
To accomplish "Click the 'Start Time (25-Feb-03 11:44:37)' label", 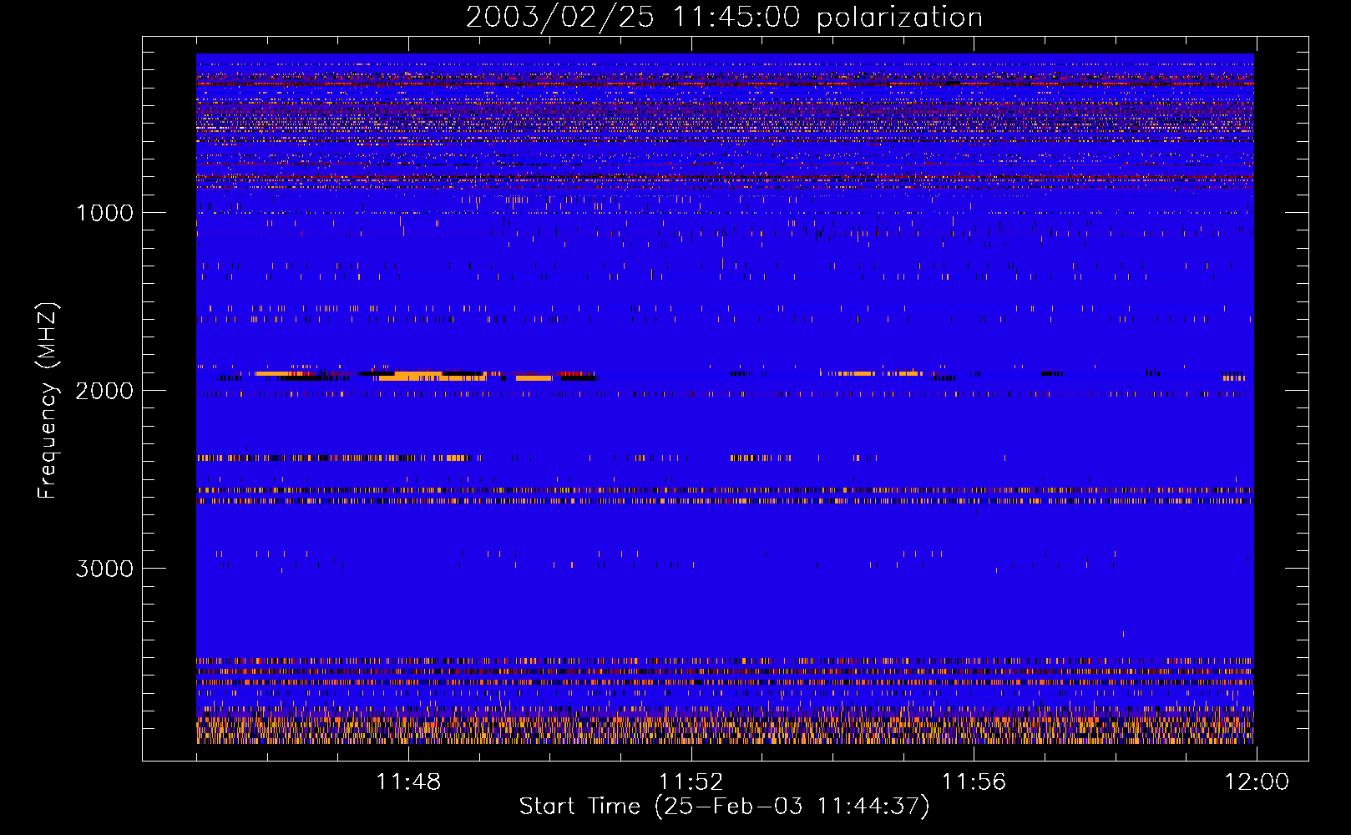I will pyautogui.click(x=724, y=807).
